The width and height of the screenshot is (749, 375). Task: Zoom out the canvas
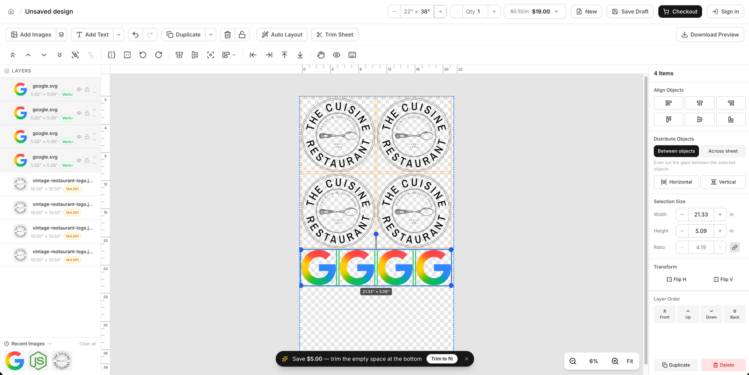point(573,361)
